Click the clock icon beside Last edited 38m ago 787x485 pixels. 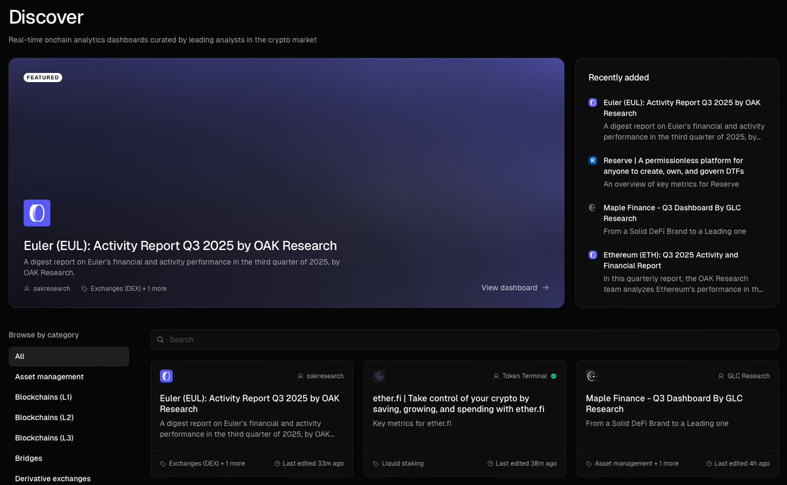point(490,464)
